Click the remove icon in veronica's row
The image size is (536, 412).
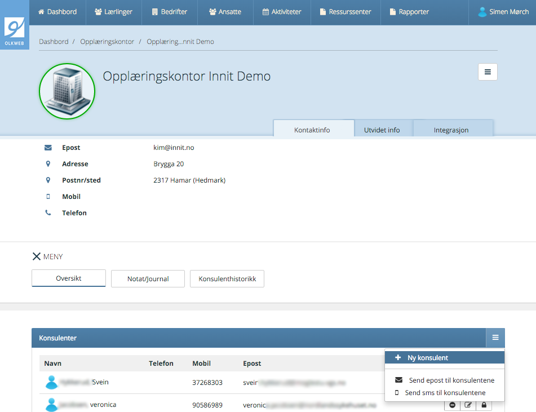(452, 405)
